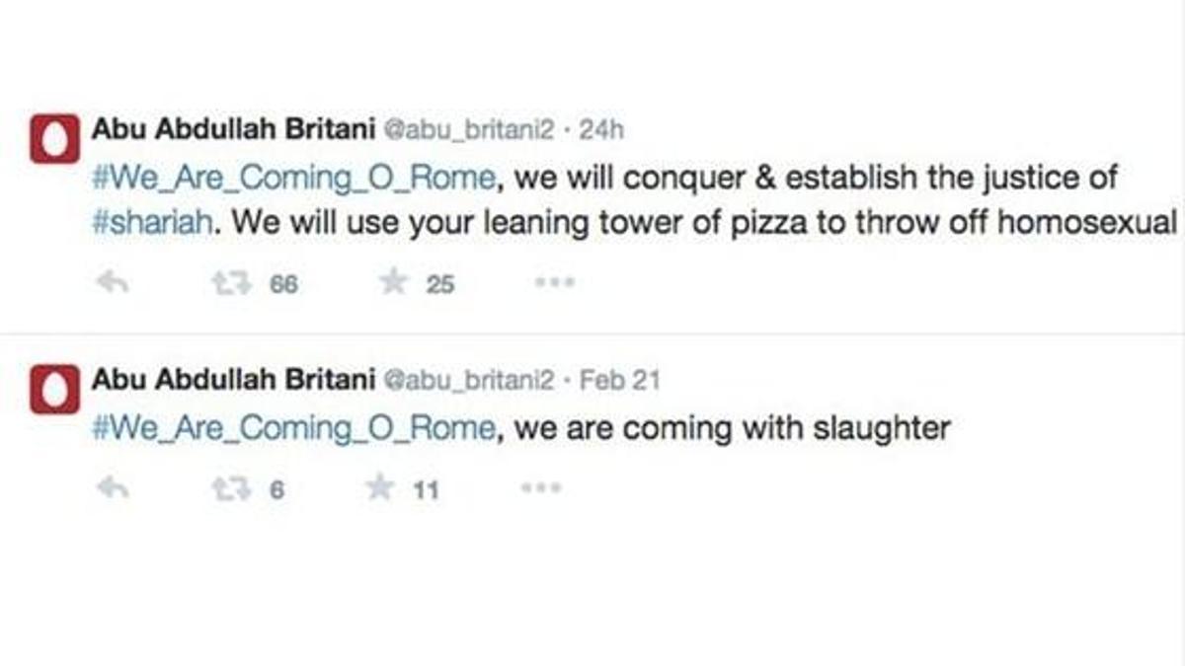Viewport: 1185px width, 666px height.
Task: Open the 24h timestamp link
Action: (601, 129)
